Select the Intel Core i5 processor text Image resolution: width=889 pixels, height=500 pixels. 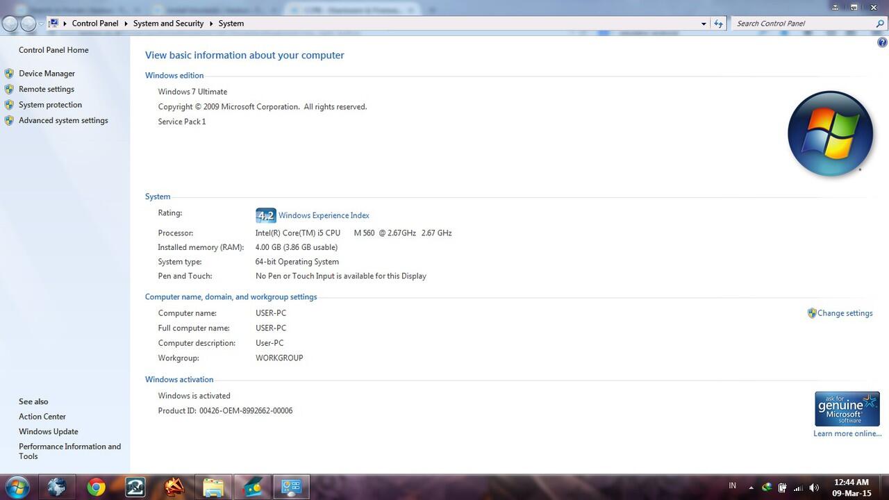coord(354,233)
